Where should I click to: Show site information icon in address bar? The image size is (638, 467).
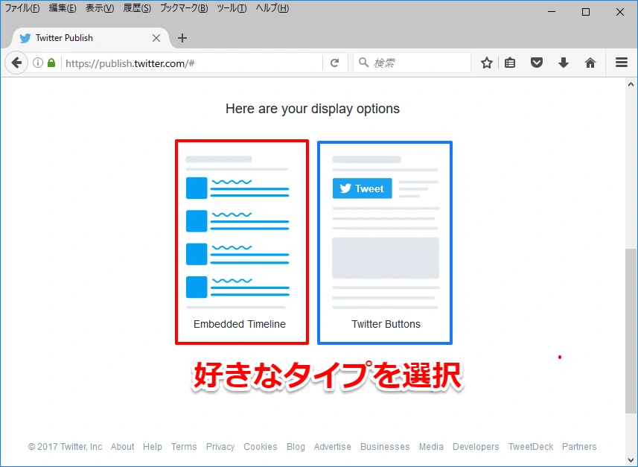[x=38, y=63]
